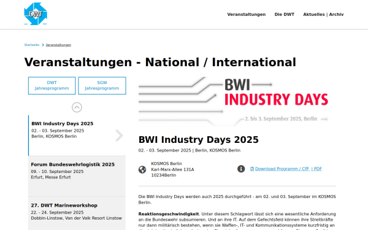Click the BWI Industry Days 2025 heading

199,140
